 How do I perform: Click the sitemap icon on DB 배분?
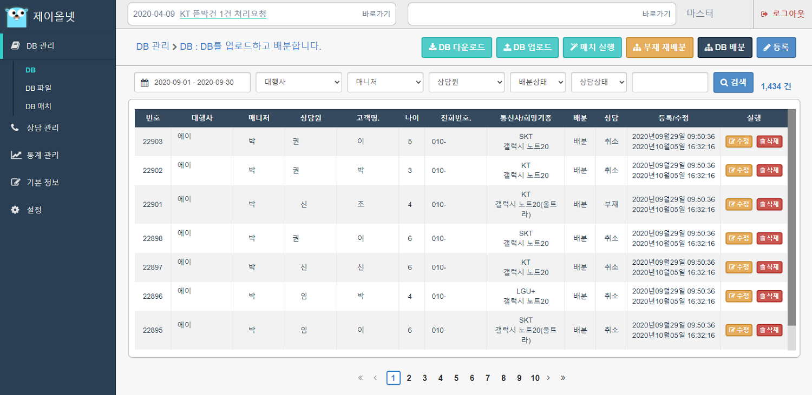coord(709,48)
